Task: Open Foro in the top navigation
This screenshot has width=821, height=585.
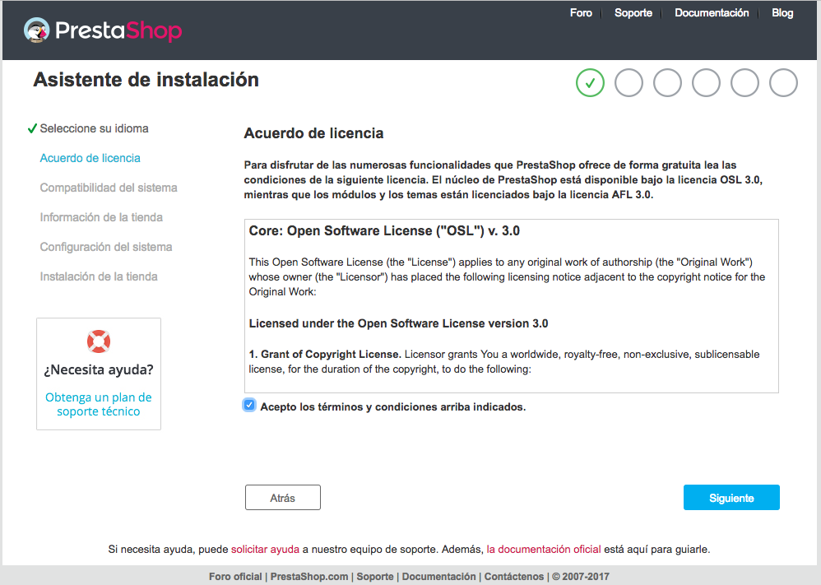Action: [581, 13]
